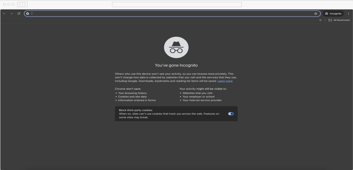Viewport: 353px width, 170px height.
Task: Click "Websites that you visit" list item
Action: tap(197, 93)
